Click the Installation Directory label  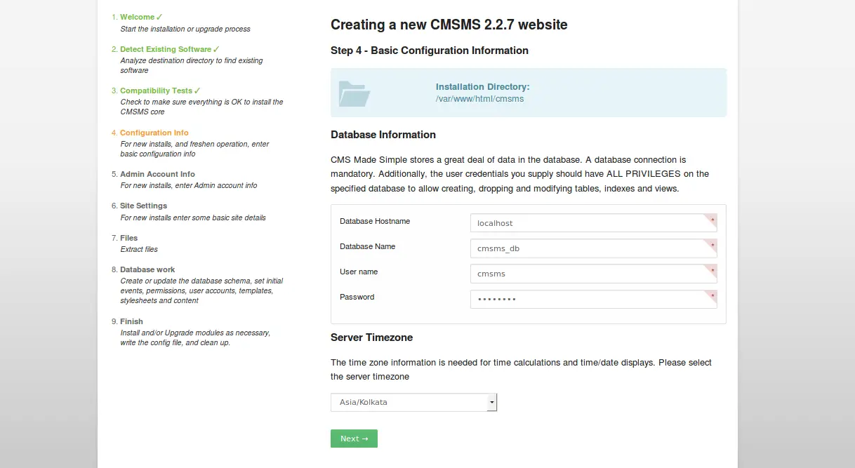tap(482, 87)
